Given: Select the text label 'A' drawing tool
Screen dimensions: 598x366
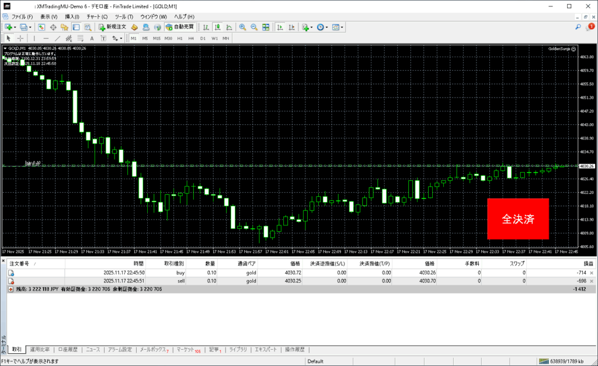Looking at the screenshot, I should 92,39.
